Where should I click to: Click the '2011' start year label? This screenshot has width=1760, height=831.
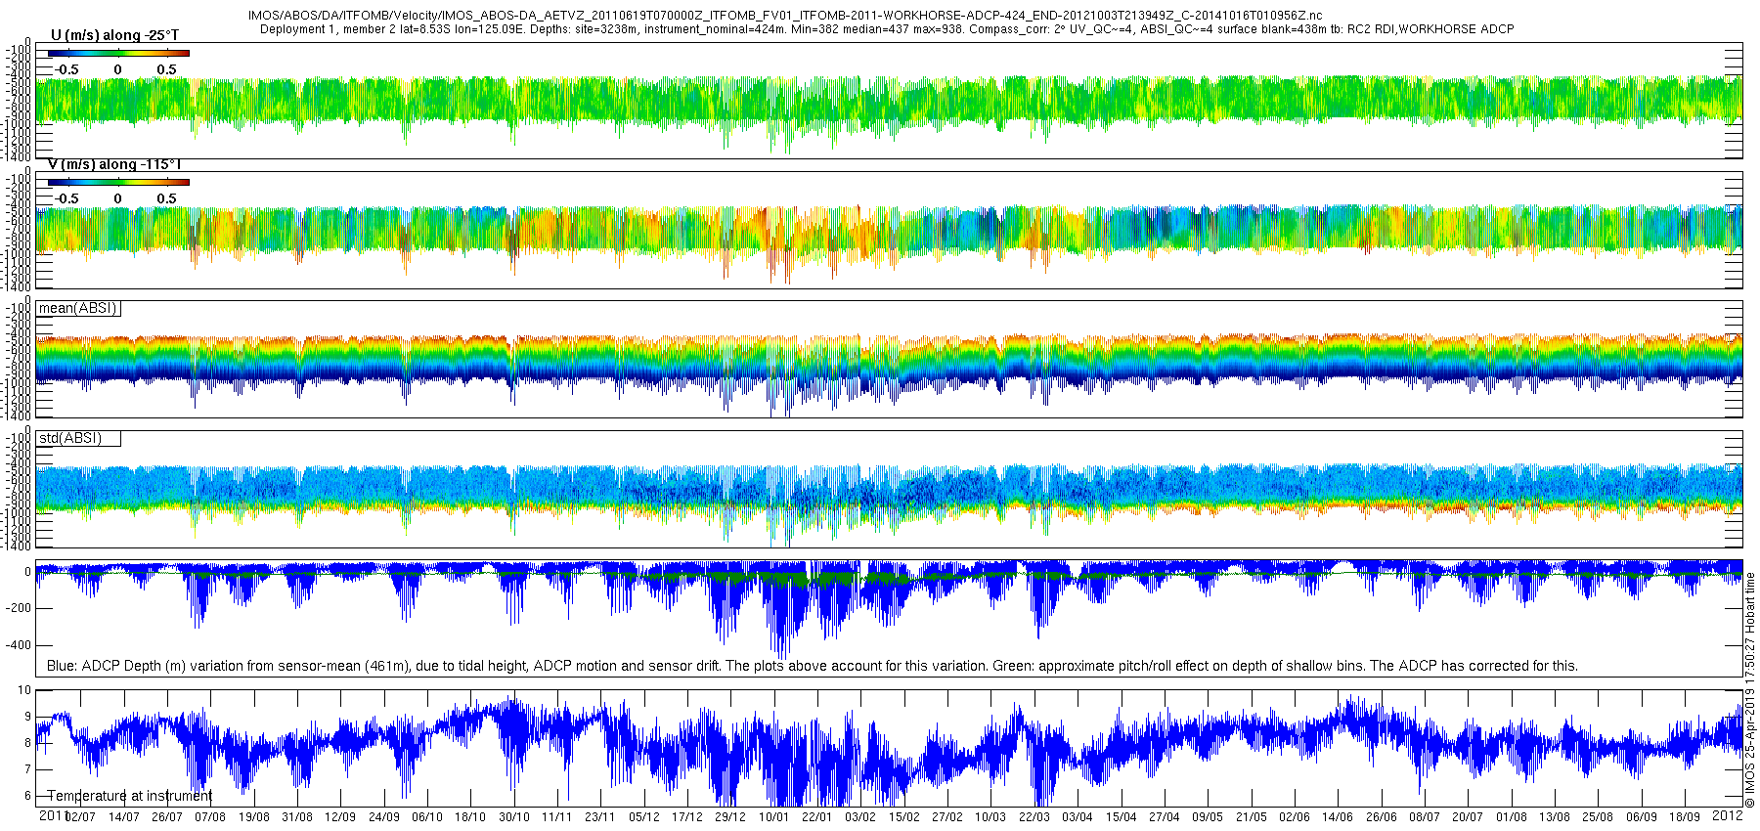click(53, 815)
